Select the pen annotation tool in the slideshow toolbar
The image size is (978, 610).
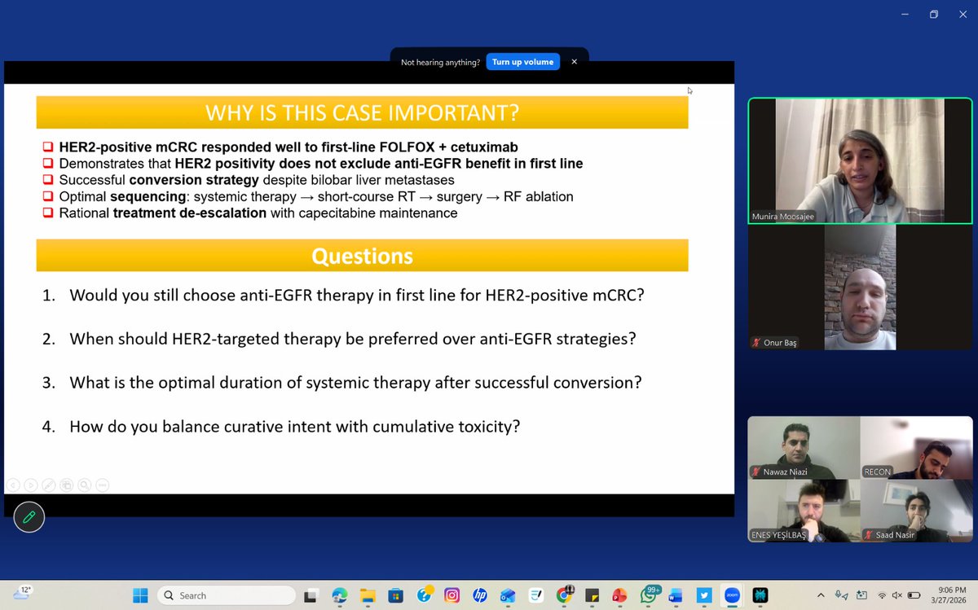tap(47, 485)
